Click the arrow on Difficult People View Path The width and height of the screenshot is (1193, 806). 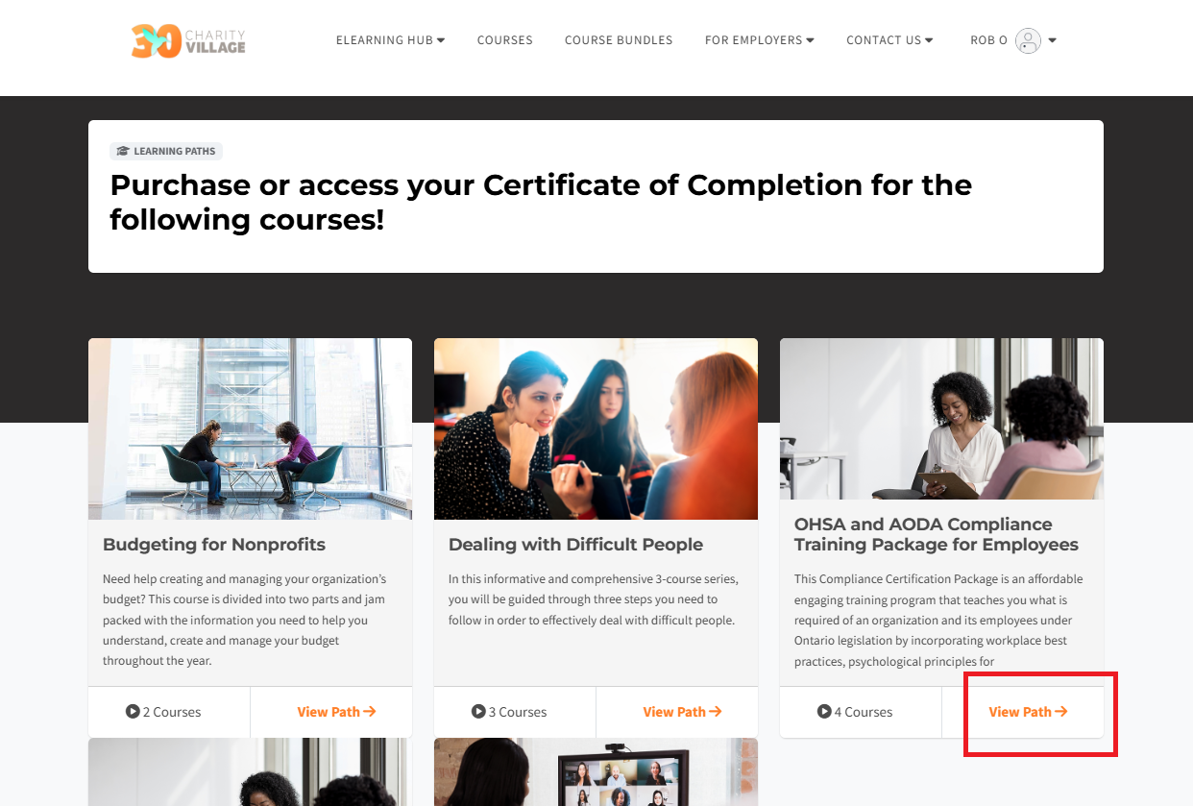(716, 712)
